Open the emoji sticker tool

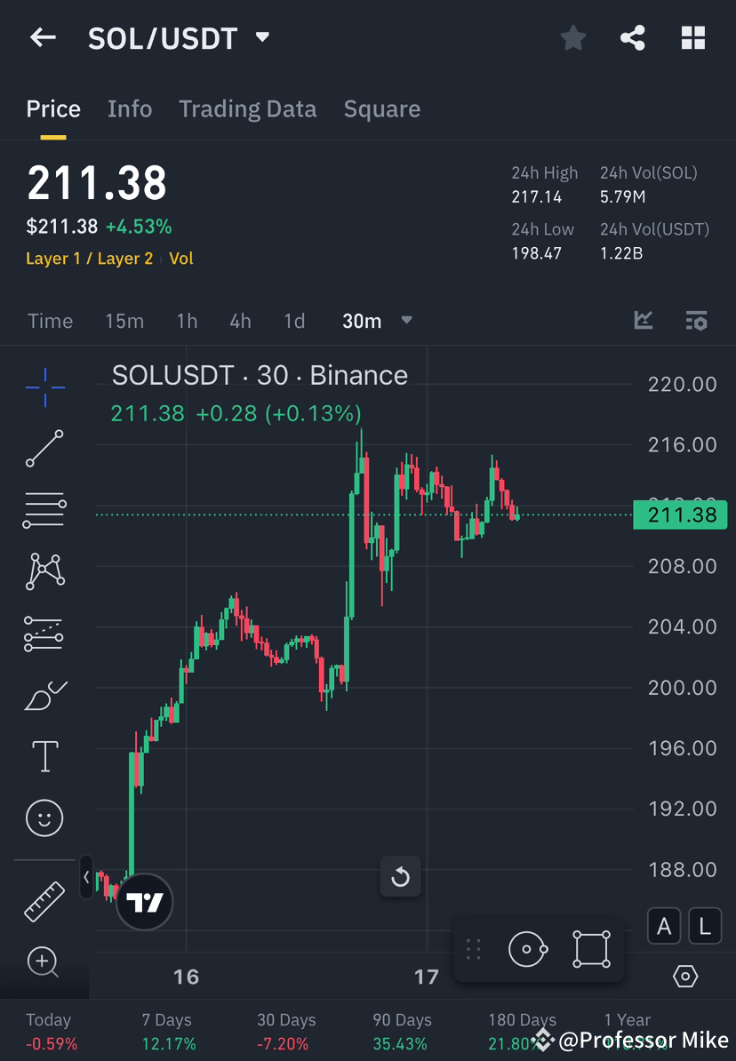pyautogui.click(x=44, y=818)
